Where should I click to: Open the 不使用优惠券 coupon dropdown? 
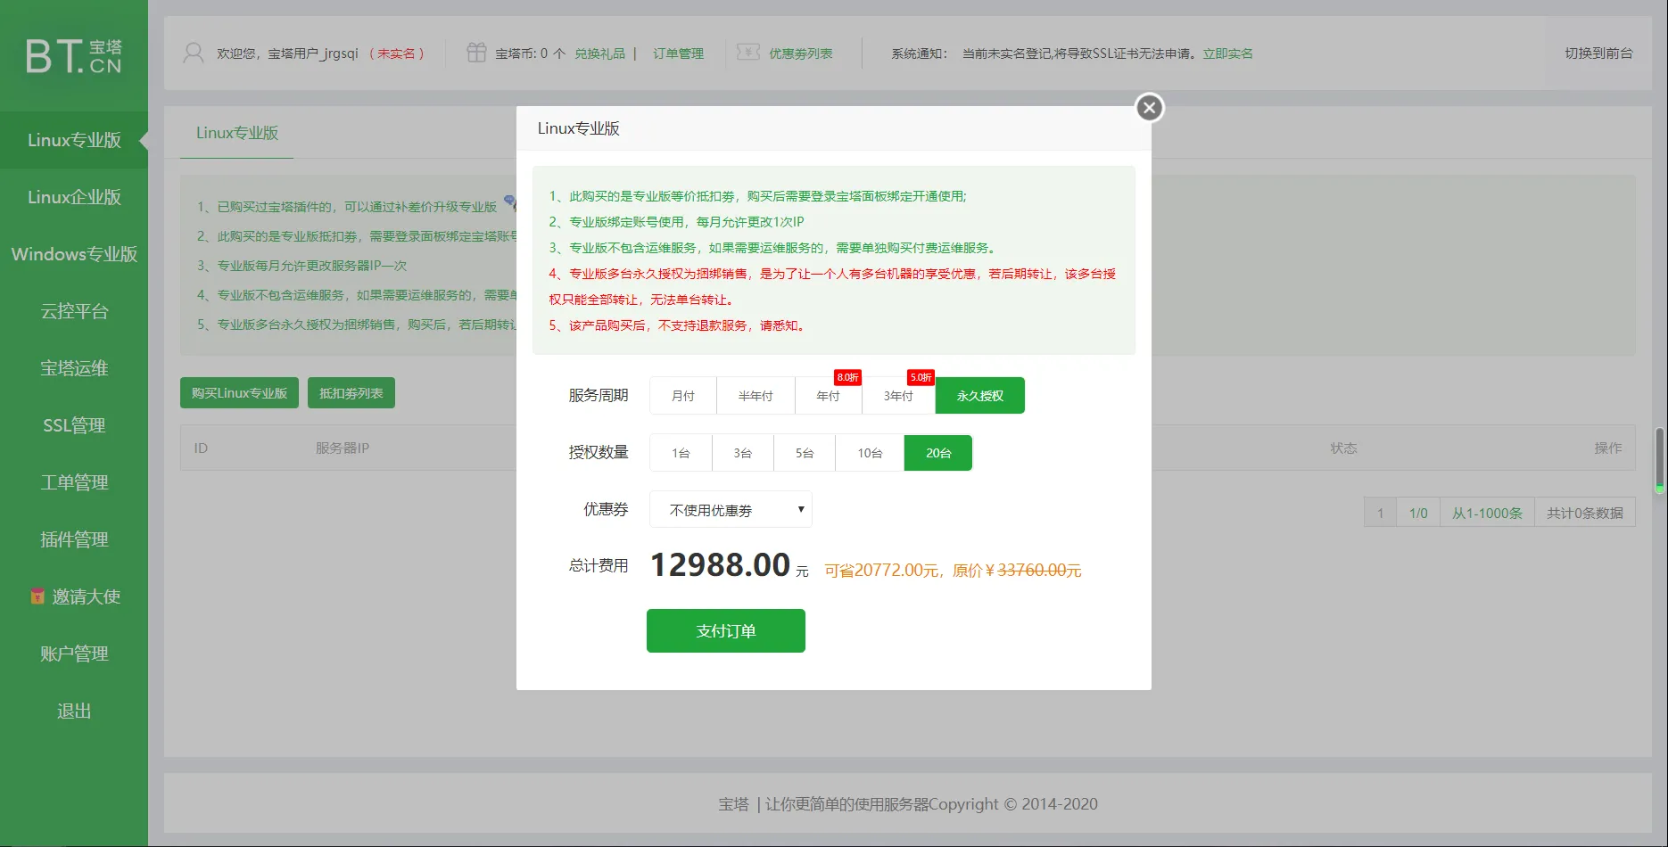click(730, 509)
